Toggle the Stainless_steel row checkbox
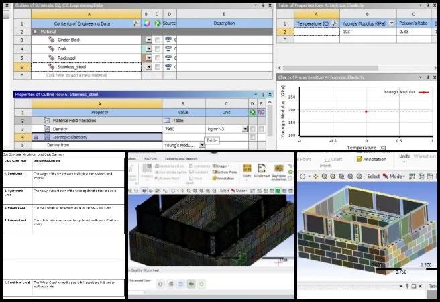Viewport: 440px width, 302px height. [158, 67]
